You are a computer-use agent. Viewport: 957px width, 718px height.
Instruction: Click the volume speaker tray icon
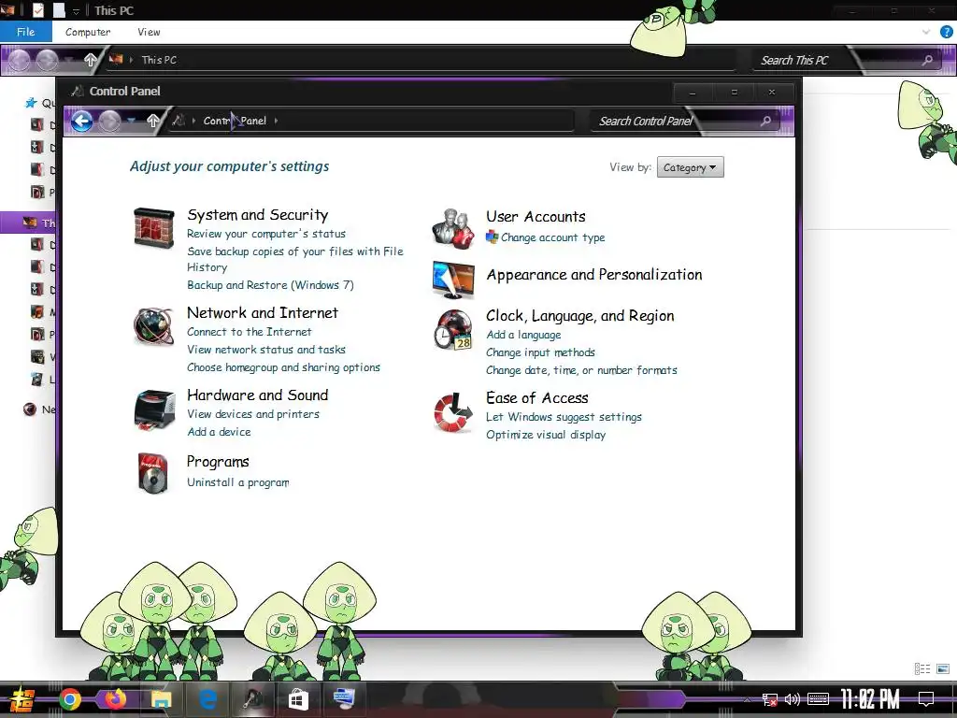pos(793,699)
